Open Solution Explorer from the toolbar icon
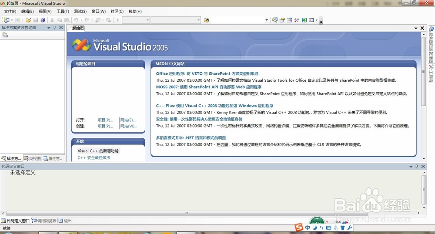This screenshot has height=234, width=435. 274,20
